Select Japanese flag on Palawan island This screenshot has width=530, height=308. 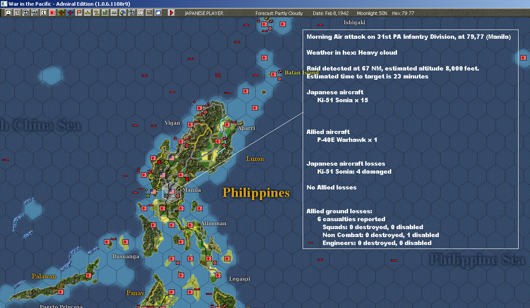[89, 275]
